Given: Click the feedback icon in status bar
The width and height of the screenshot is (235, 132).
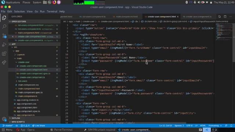Looking at the screenshot, I should [x=226, y=125].
